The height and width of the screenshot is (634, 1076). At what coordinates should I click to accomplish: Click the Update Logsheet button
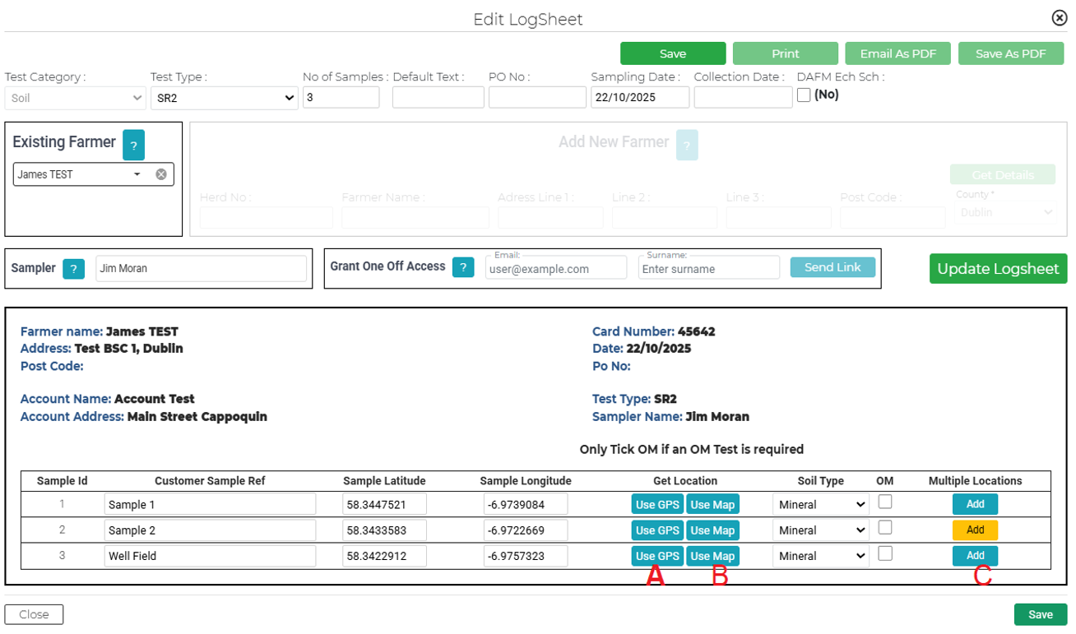[998, 269]
